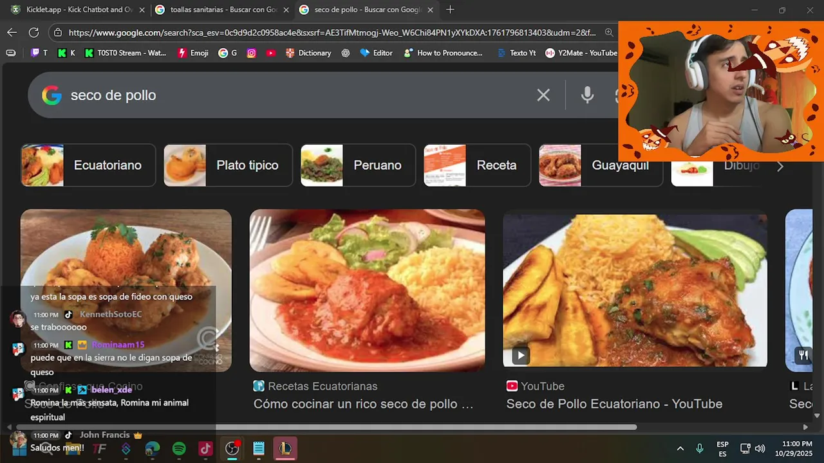Open the ChatGPT bookmark icon
Screen dimensions: 824x463
[x=346, y=53]
